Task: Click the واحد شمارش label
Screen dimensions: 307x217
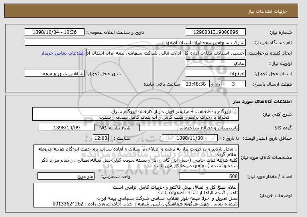Action: (x=116, y=176)
